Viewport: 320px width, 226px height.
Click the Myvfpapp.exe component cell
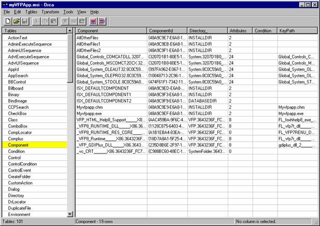[x=111, y=114]
